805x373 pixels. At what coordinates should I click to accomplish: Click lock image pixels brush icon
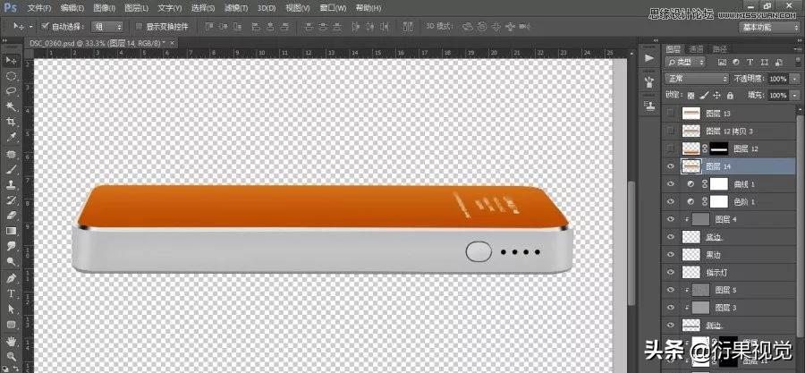(x=705, y=96)
